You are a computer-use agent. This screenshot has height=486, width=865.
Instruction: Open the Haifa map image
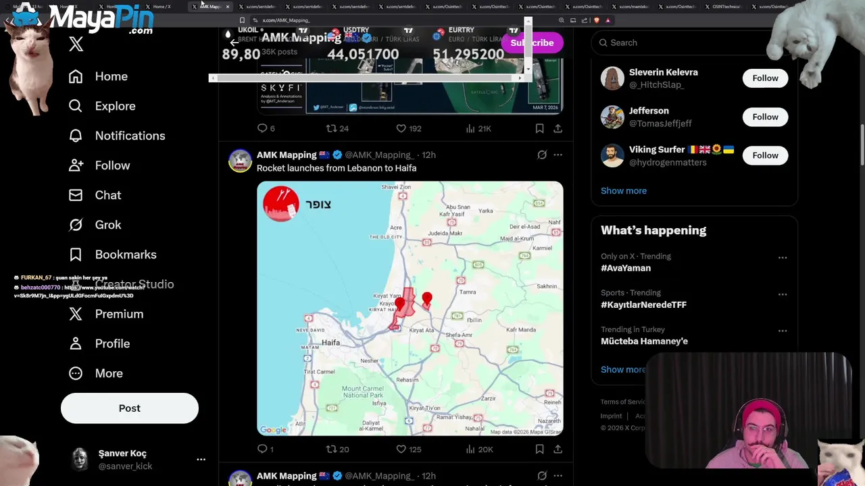[x=410, y=308]
